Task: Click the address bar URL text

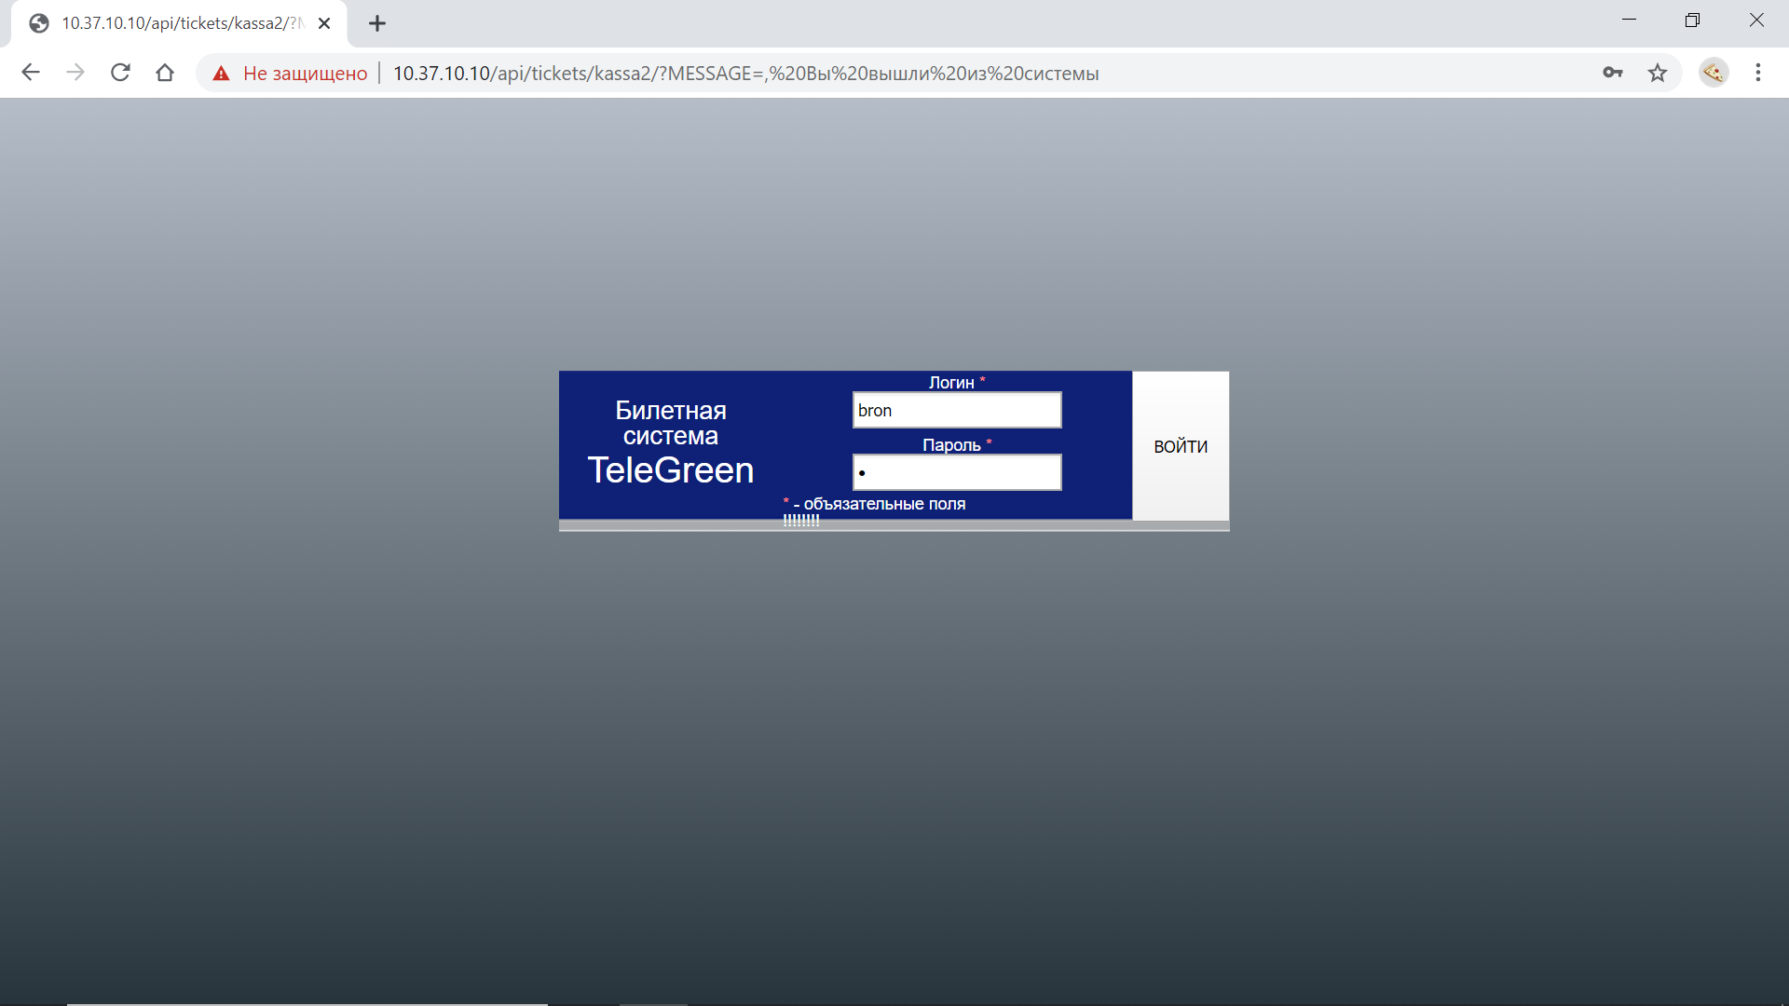Action: (745, 74)
